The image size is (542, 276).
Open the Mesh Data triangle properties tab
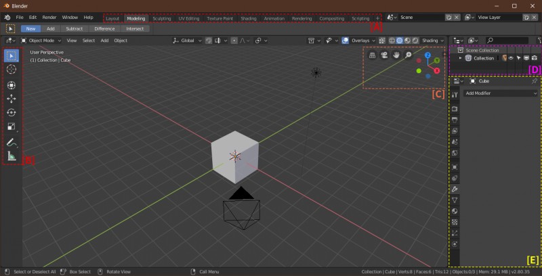(455, 200)
